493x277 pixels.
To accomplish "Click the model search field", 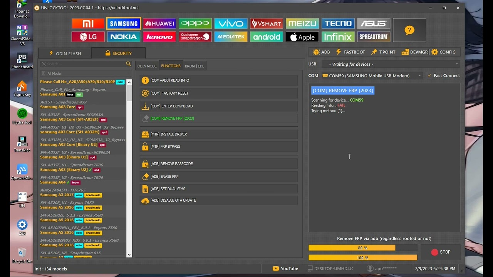I will tap(86, 64).
